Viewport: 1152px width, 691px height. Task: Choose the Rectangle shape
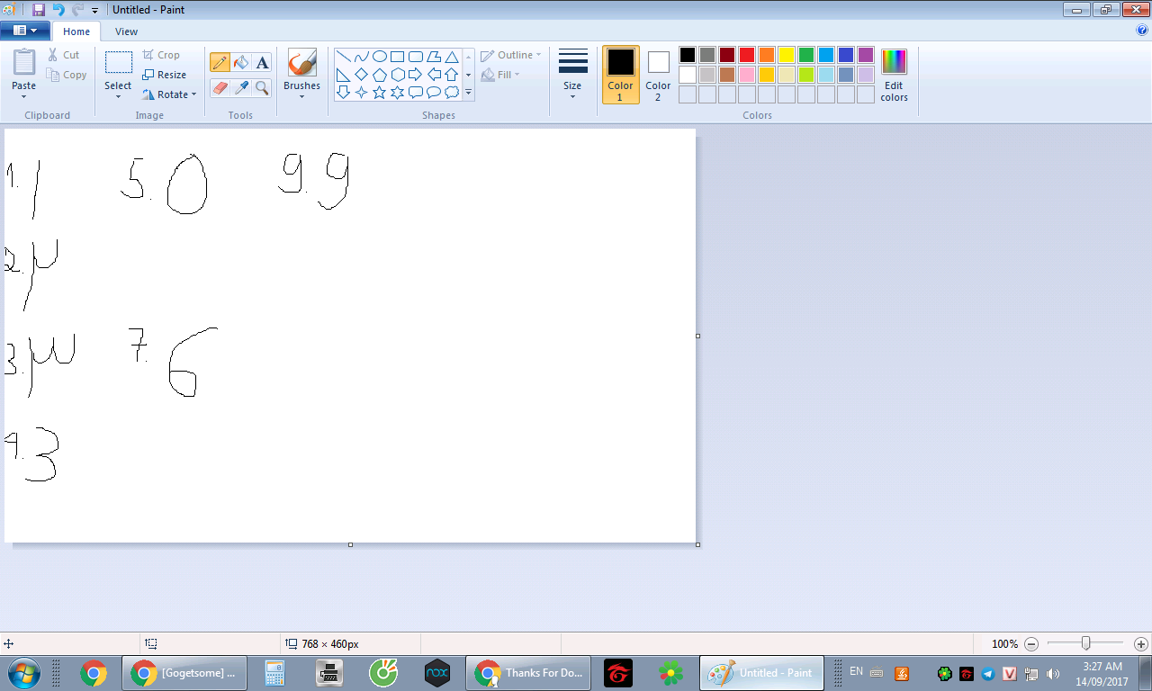pos(397,57)
